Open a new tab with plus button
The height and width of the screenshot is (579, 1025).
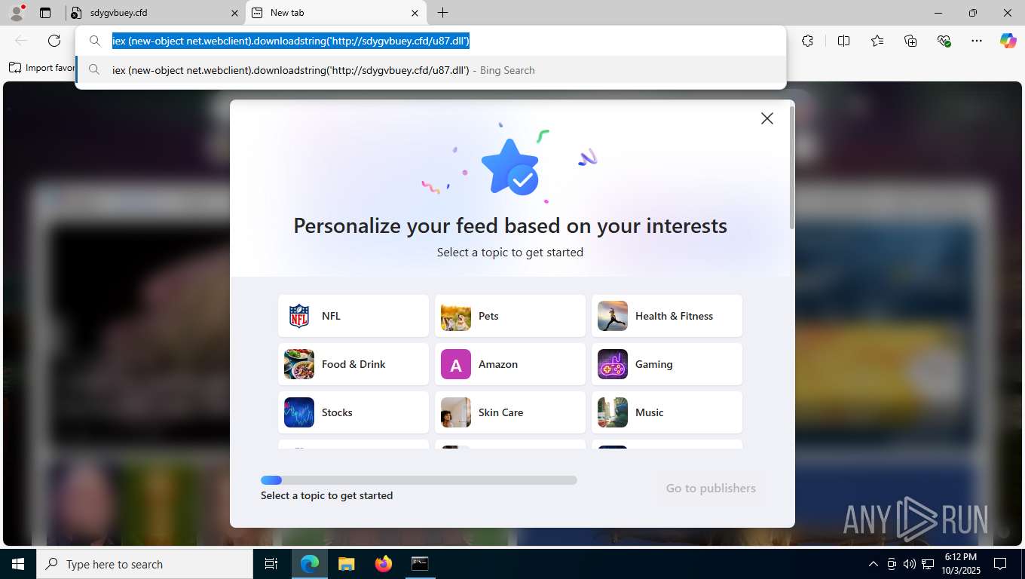click(x=443, y=13)
